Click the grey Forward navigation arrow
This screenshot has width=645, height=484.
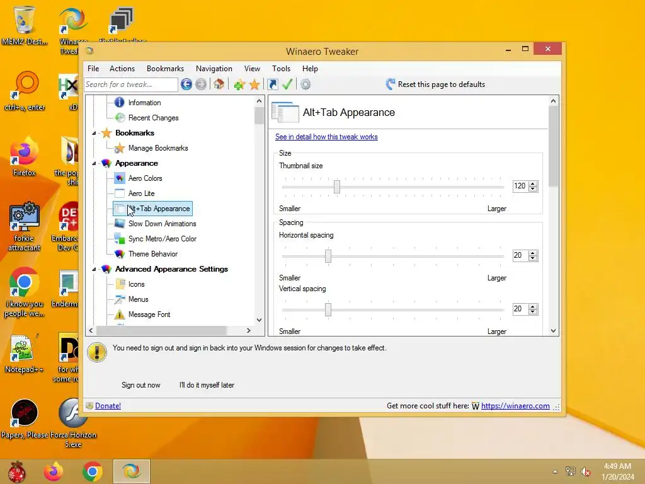coord(201,84)
